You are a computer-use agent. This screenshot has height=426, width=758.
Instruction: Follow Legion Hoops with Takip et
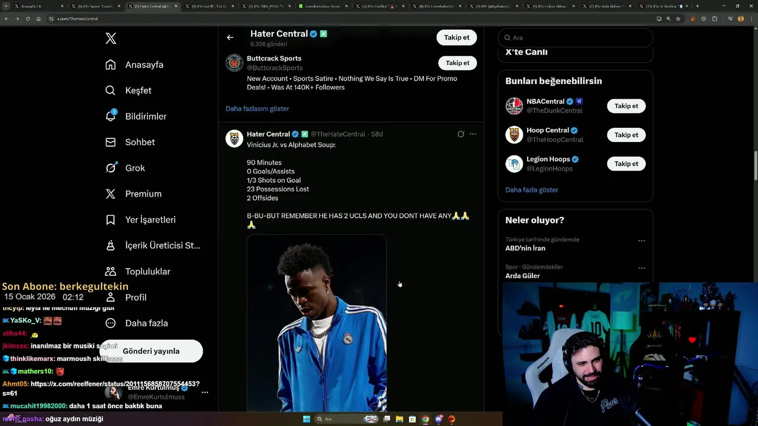coord(627,164)
